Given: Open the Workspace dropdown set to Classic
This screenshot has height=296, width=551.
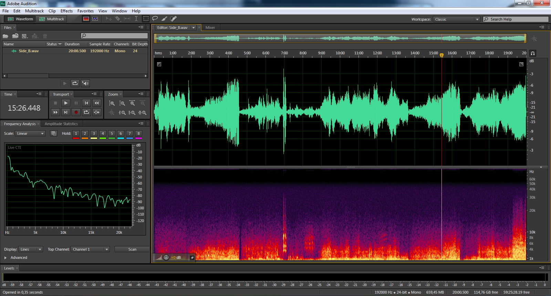Looking at the screenshot, I should (x=457, y=19).
